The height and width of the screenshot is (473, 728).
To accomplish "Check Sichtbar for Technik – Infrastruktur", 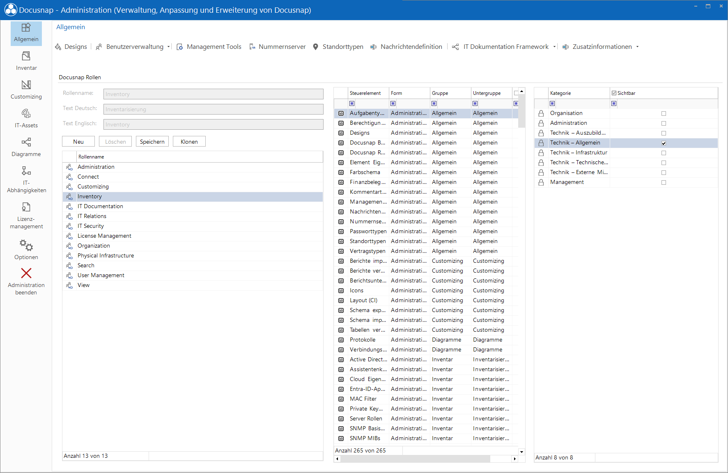I will [664, 153].
